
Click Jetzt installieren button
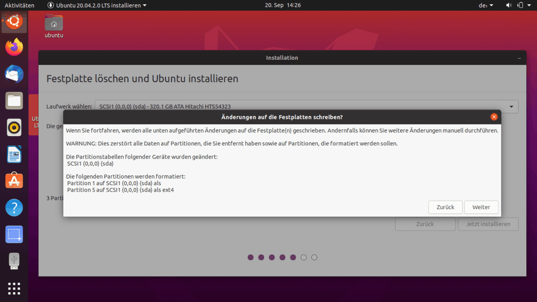tap(488, 224)
